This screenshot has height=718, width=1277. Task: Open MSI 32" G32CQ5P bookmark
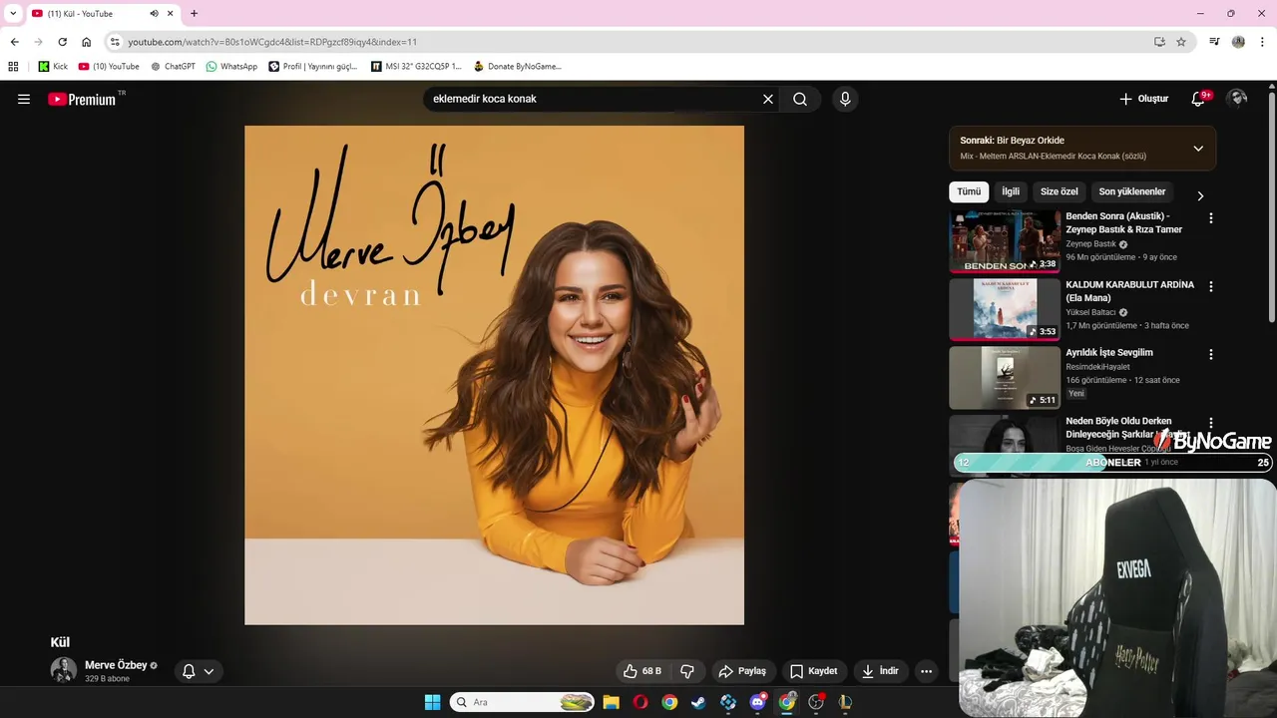click(416, 66)
